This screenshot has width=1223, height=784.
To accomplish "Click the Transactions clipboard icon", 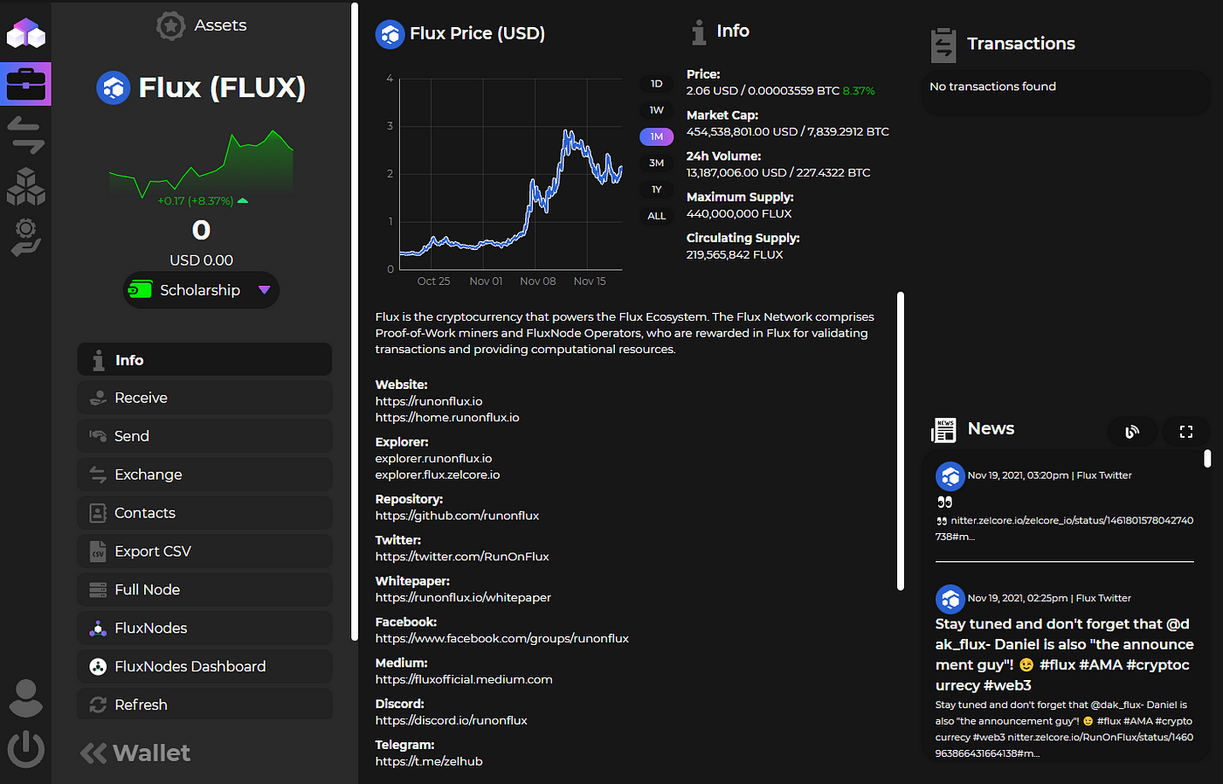I will pos(943,45).
